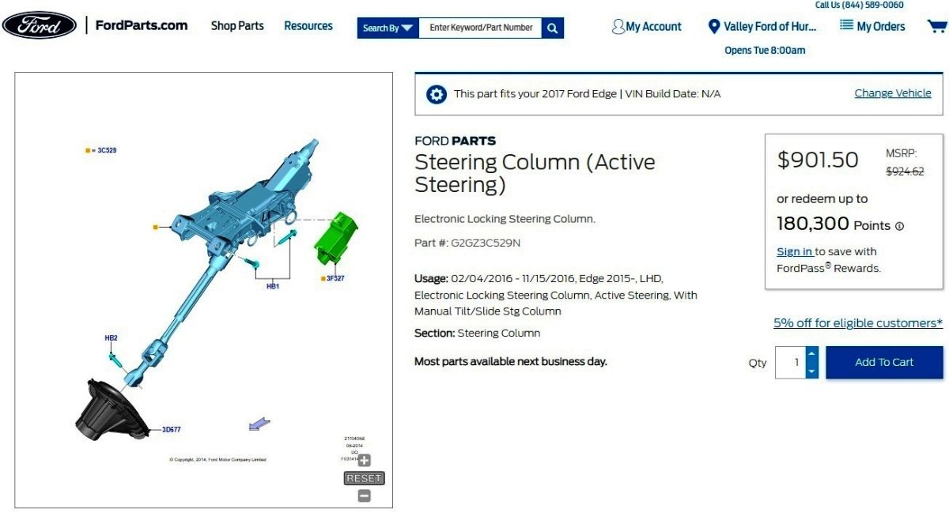Click the dealer location pin icon
This screenshot has height=520, width=949.
coord(714,27)
